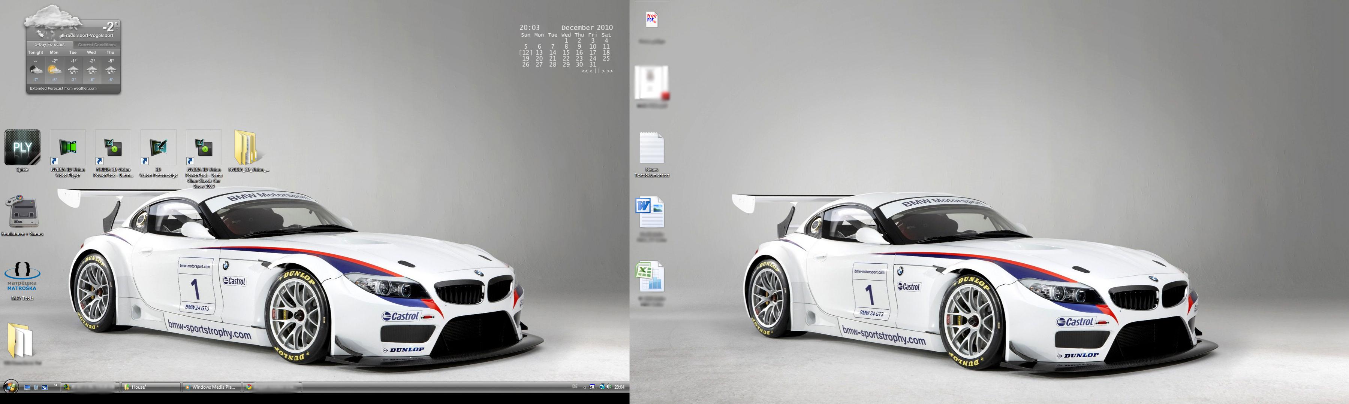Select the 5-Day Forecast tab
The height and width of the screenshot is (404, 1349).
click(x=50, y=45)
